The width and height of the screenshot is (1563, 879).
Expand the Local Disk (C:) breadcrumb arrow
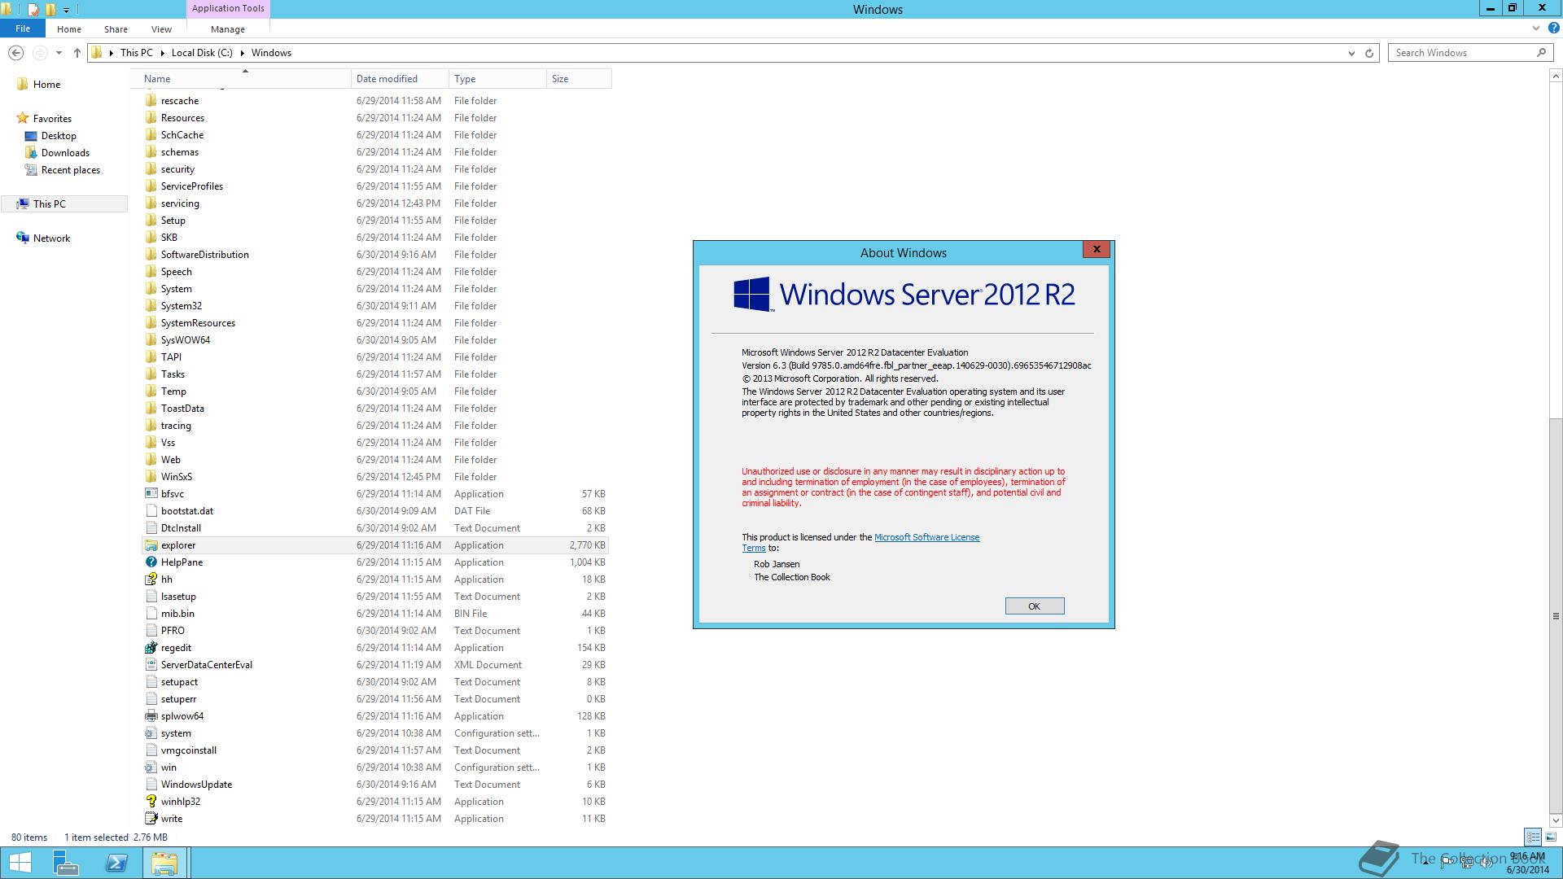(243, 53)
